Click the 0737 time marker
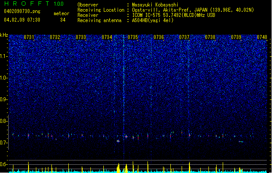 click(x=184, y=37)
